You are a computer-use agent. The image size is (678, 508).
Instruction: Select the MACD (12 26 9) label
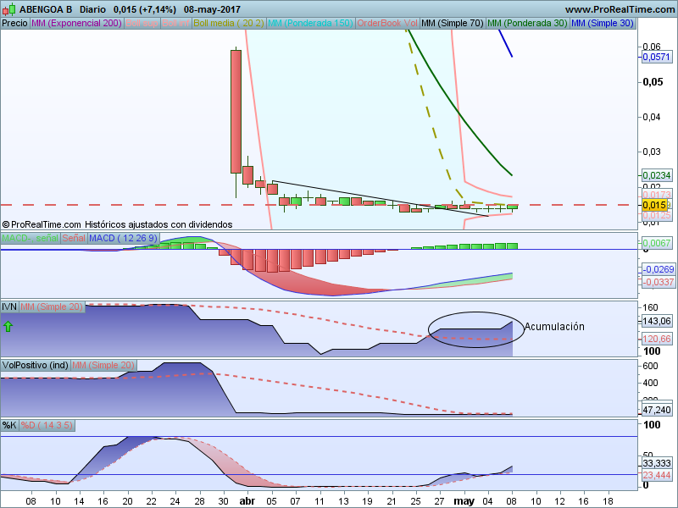[x=123, y=238]
